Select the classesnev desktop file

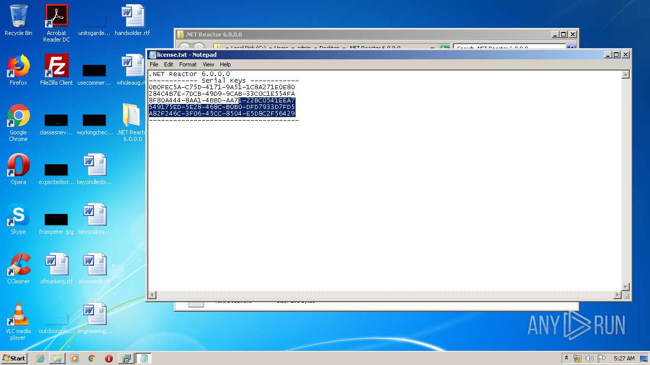click(56, 123)
